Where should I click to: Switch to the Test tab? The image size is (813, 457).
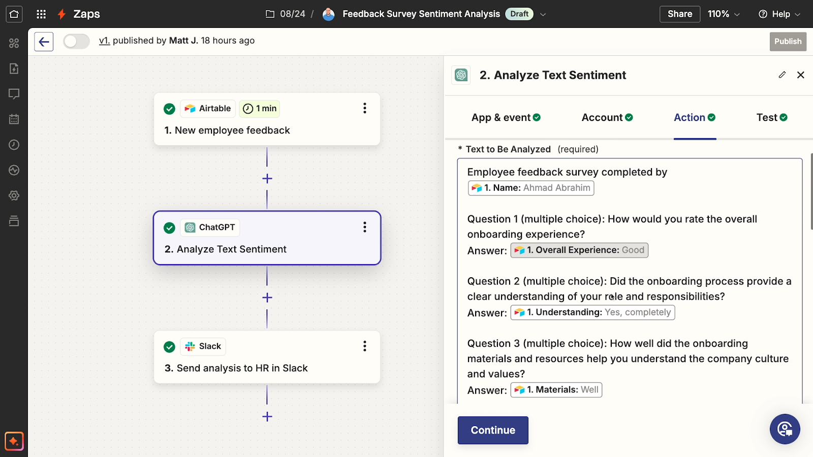point(772,118)
